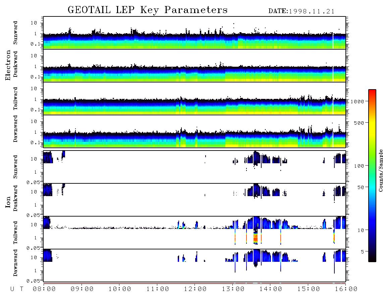The height and width of the screenshot is (295, 383).
Task: Click the "0.05" tick of Ion Sunward panel
Action: click(x=33, y=182)
